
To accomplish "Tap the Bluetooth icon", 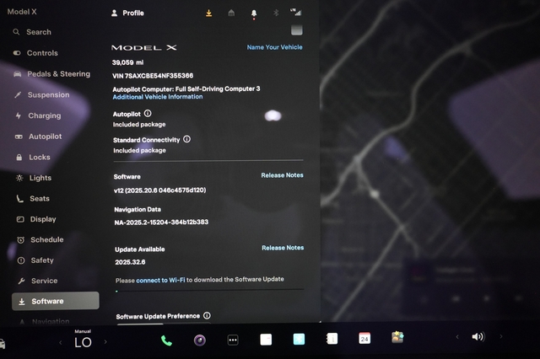I will tap(275, 13).
